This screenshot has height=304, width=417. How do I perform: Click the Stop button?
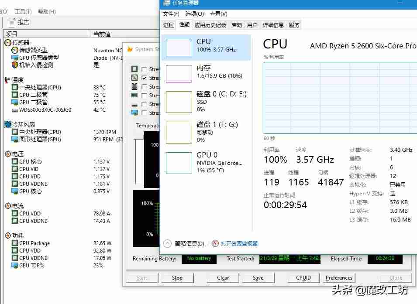coord(177,278)
